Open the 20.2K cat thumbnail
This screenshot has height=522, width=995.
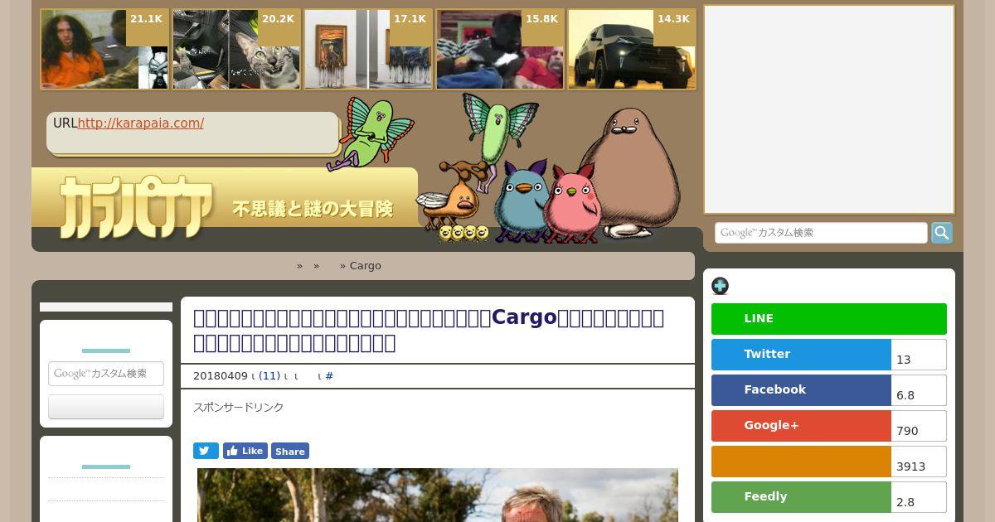click(235, 49)
